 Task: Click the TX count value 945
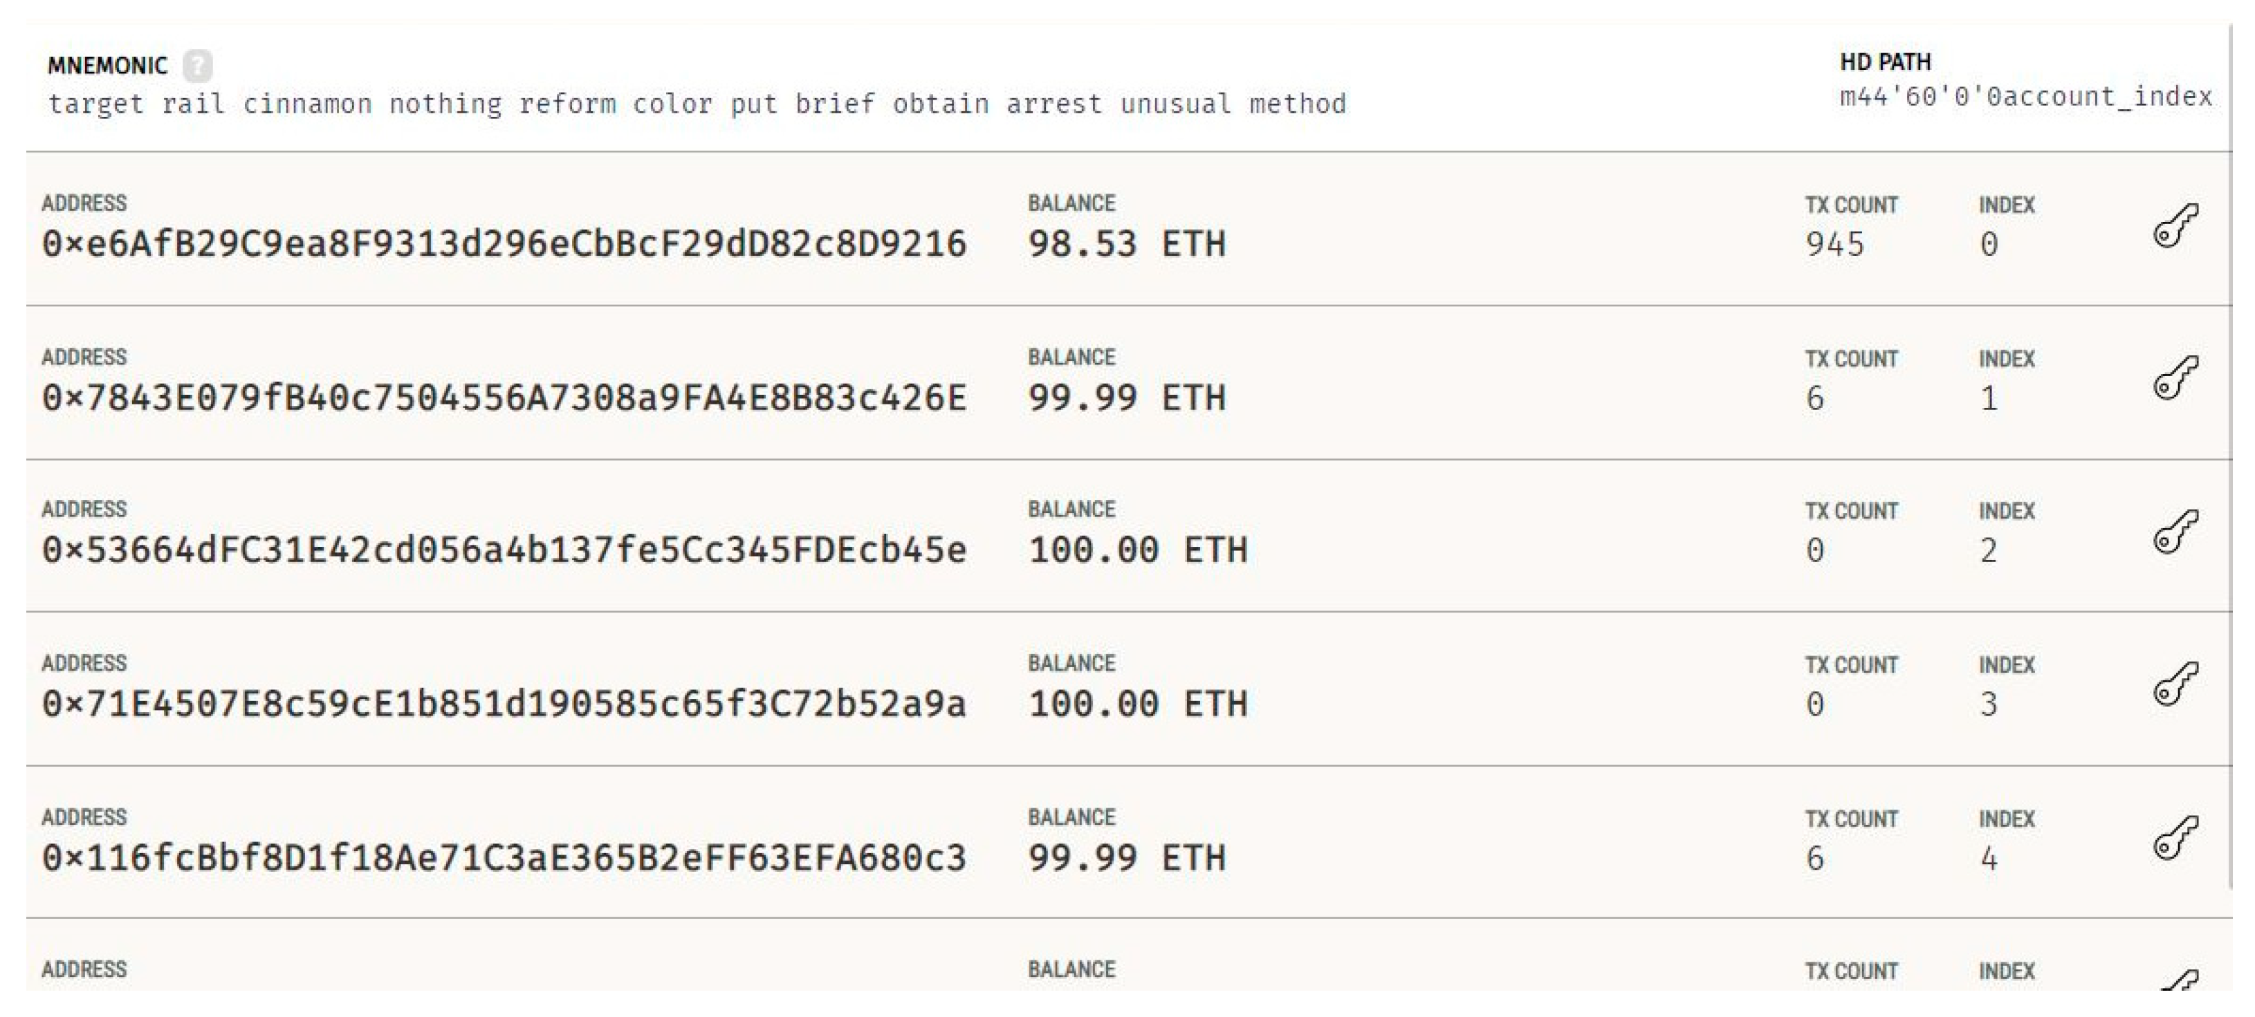[1835, 244]
